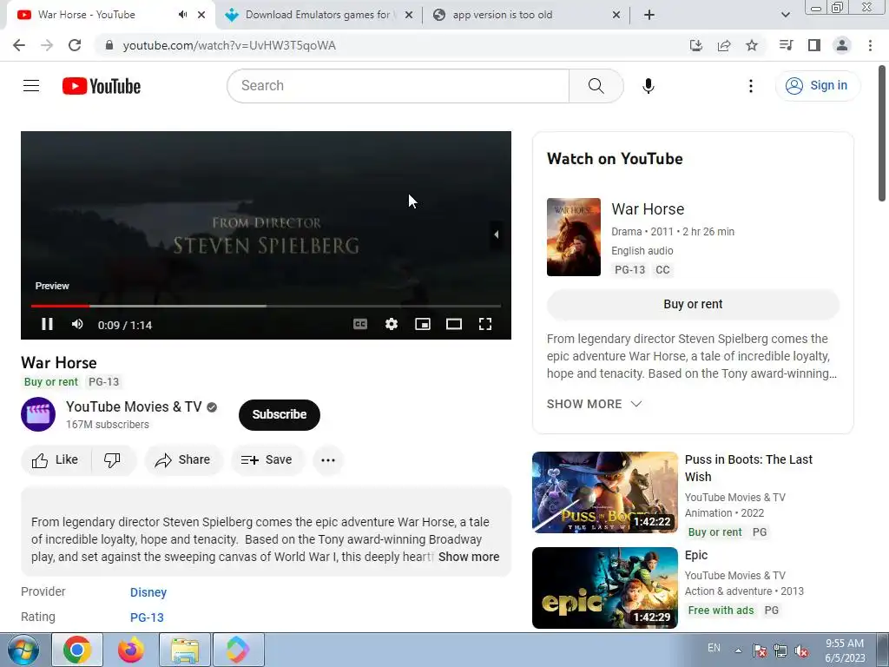This screenshot has width=889, height=667.
Task: Focus the YouTube search field
Action: pos(398,86)
